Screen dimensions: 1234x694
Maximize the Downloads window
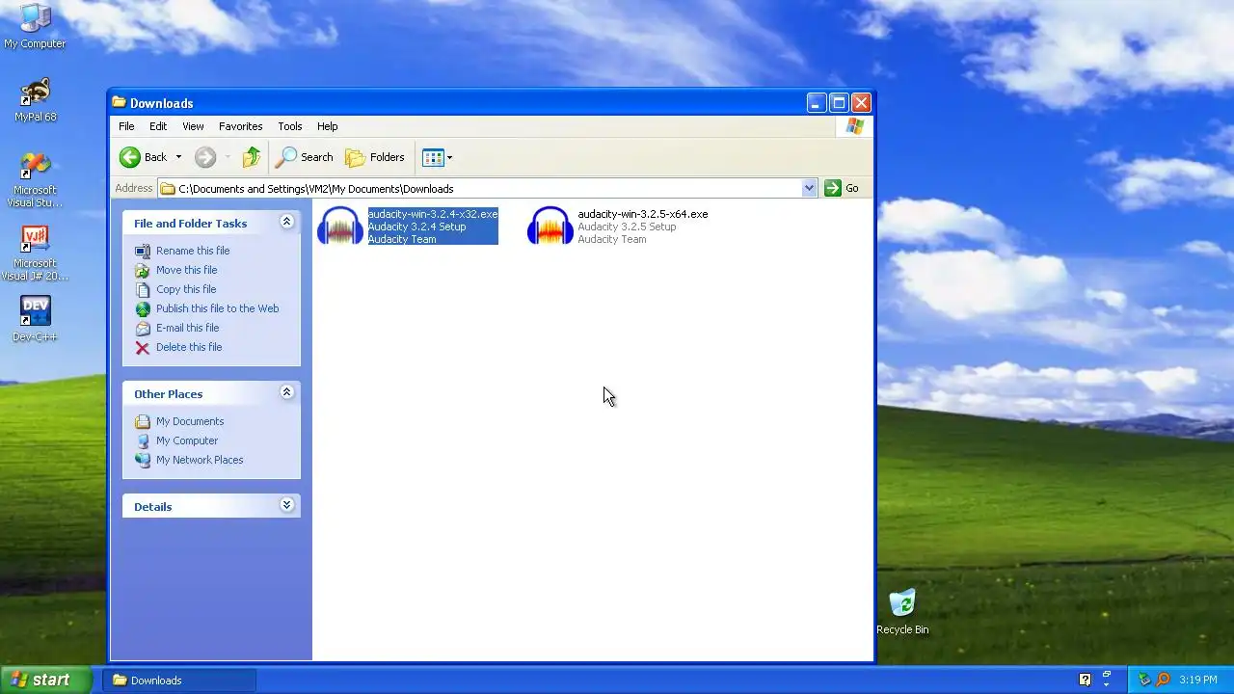[x=839, y=102]
